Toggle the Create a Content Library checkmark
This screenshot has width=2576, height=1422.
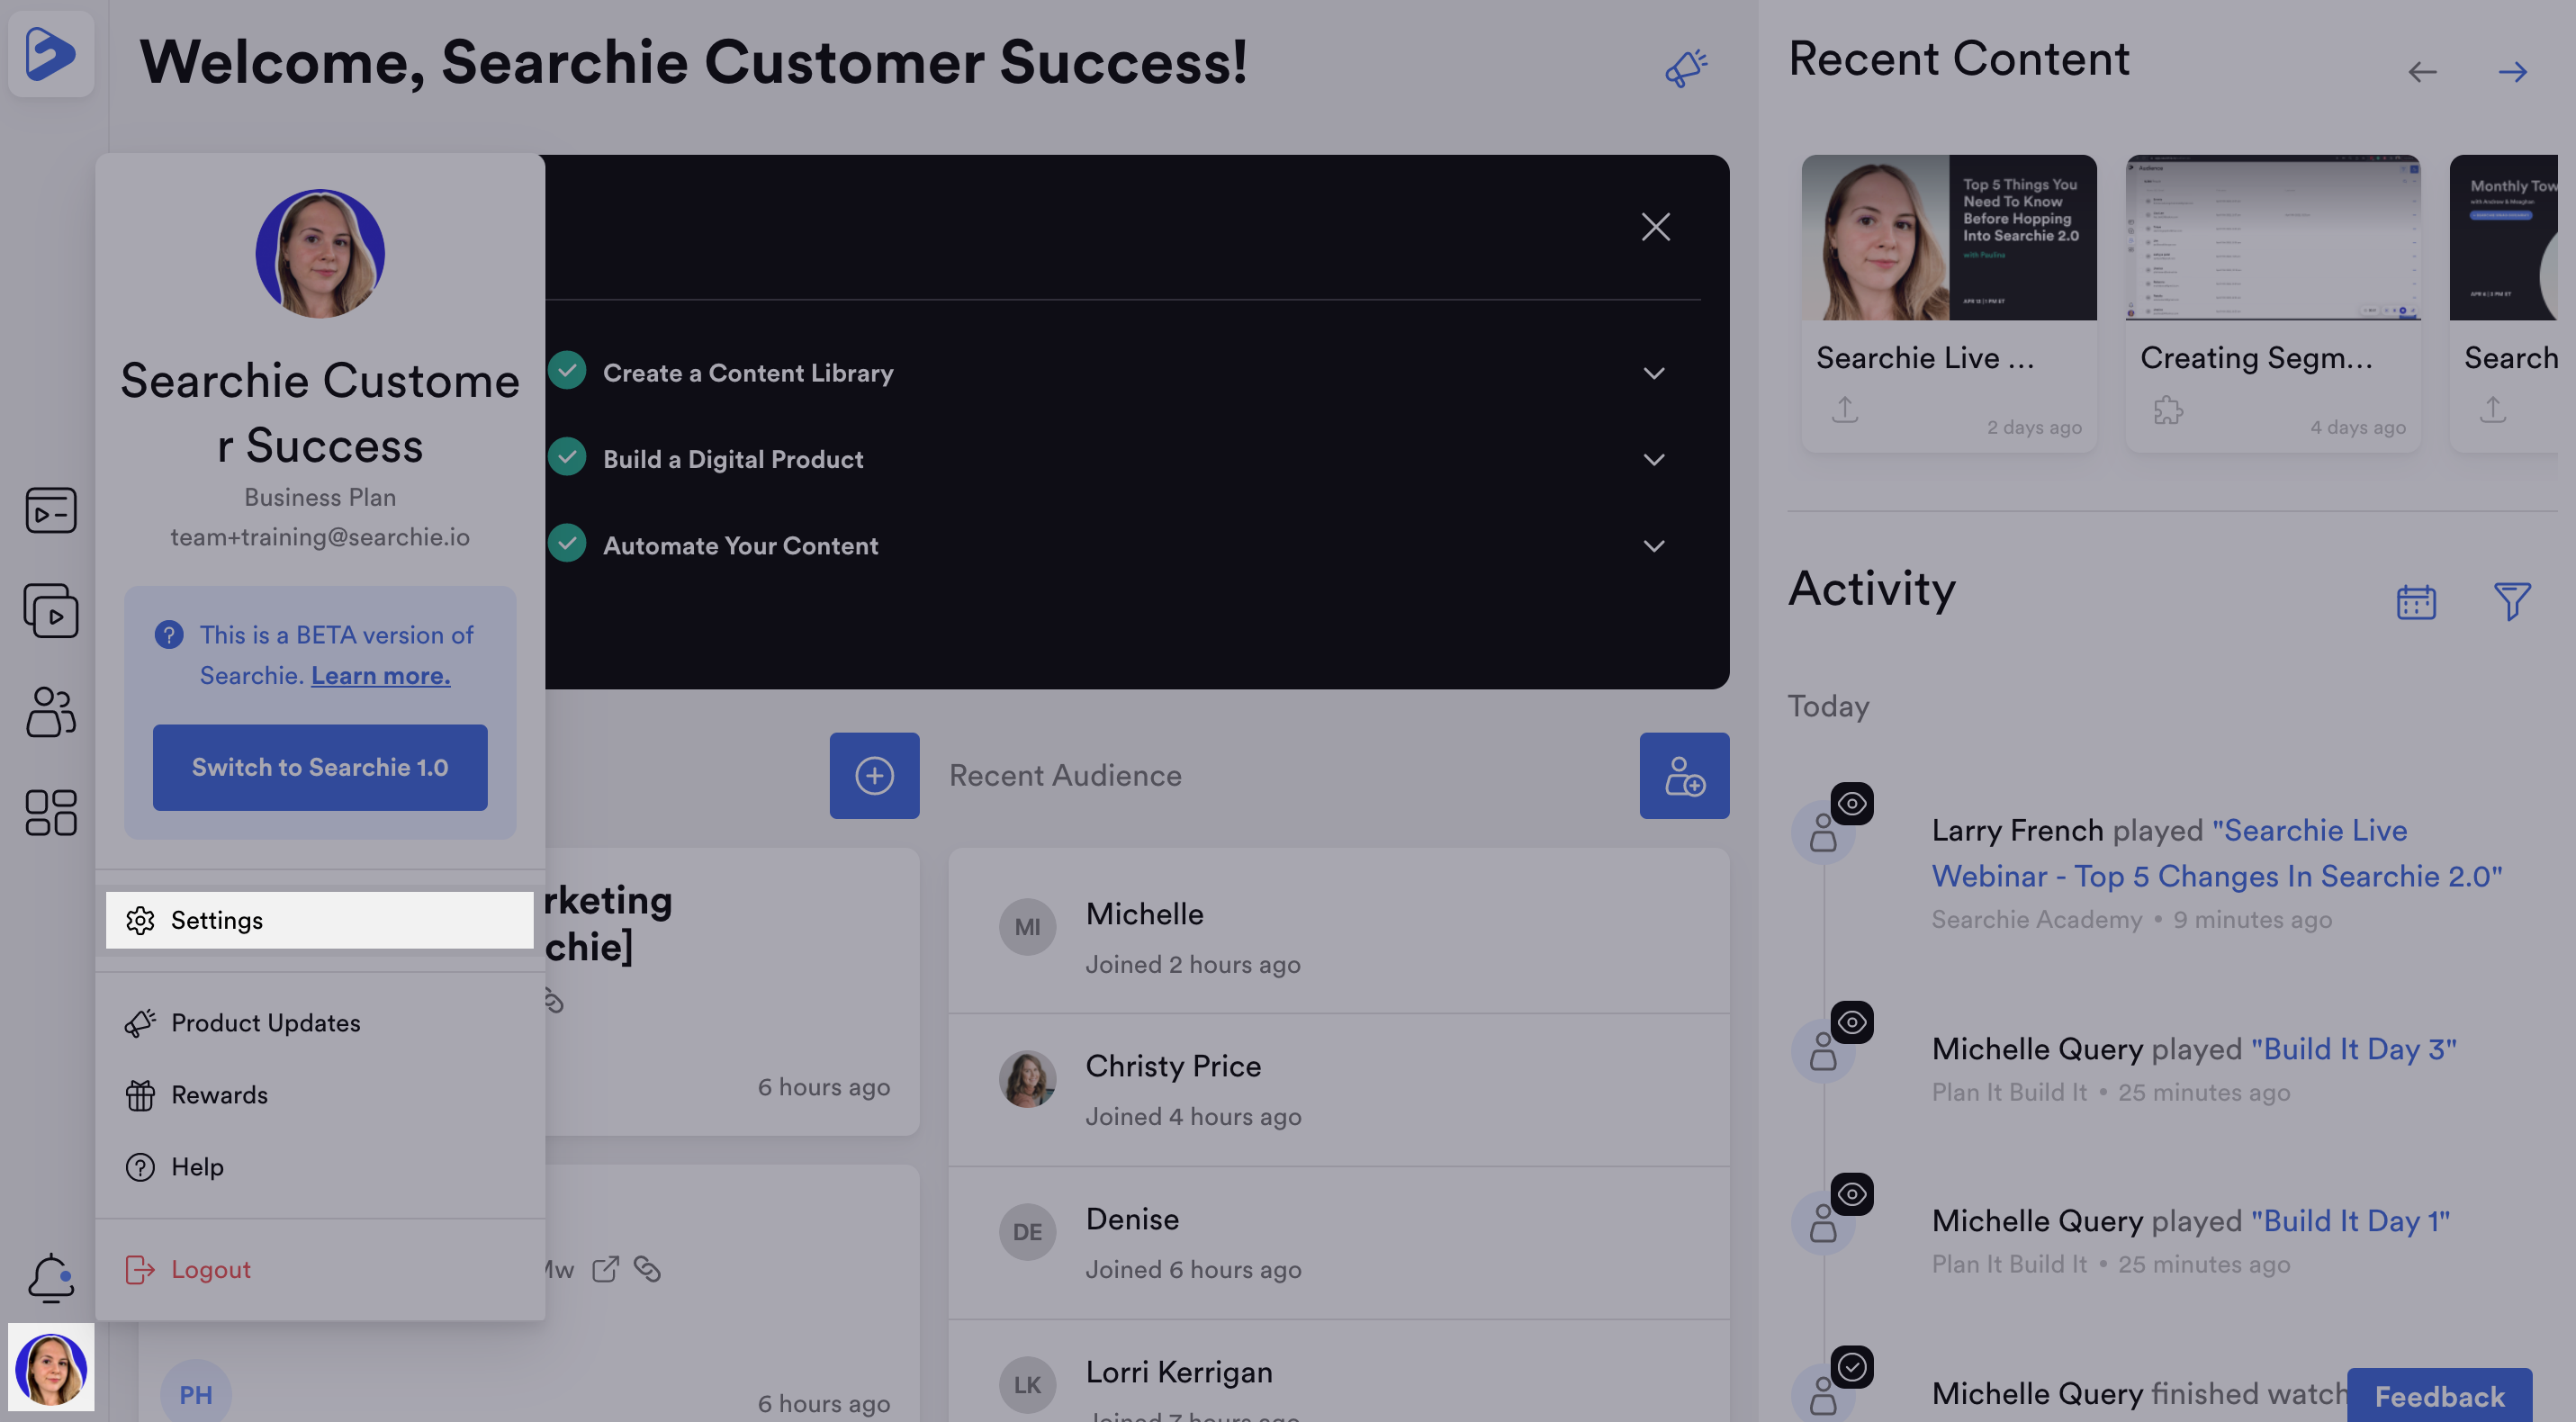coord(567,371)
